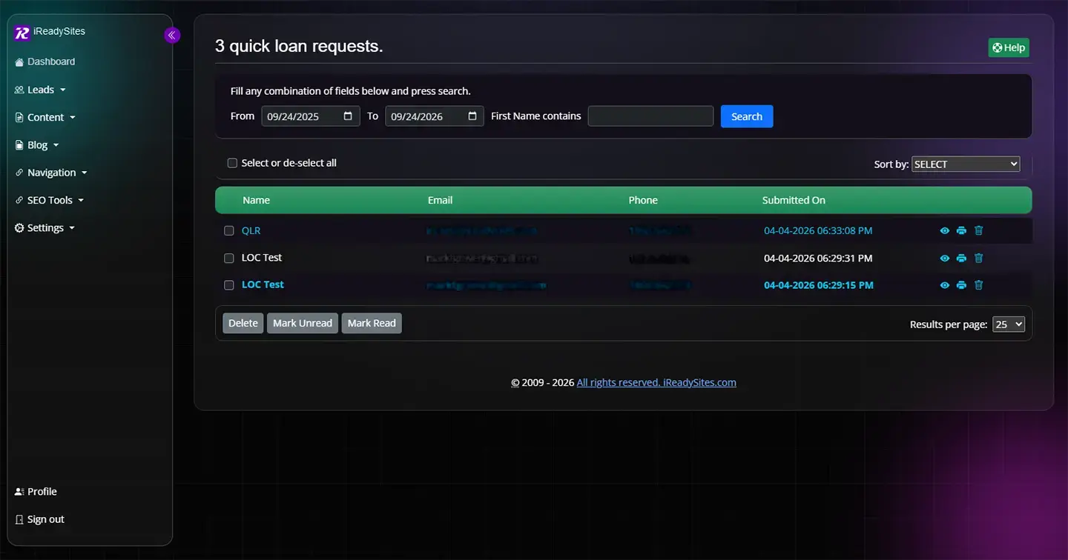
Task: Toggle the Select or de-select all checkbox
Action: [232, 163]
